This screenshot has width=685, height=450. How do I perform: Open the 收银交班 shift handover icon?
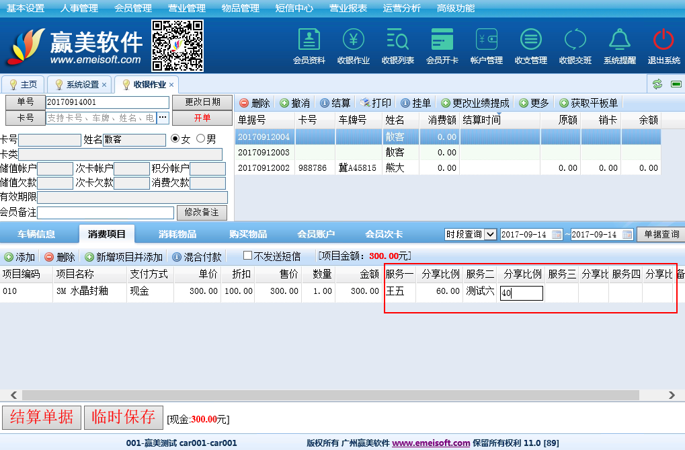575,41
